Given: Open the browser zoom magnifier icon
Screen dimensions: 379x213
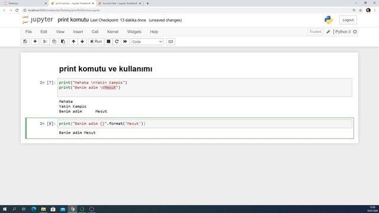Looking at the screenshot, I should (354, 11).
